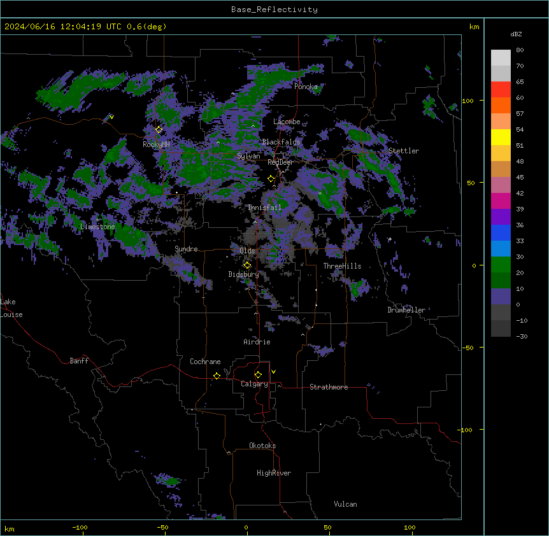Click the Lacombe city label
Screen dimensions: 549x536
pos(287,122)
